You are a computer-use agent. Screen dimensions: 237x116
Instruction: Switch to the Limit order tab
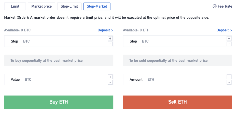pos(15,6)
